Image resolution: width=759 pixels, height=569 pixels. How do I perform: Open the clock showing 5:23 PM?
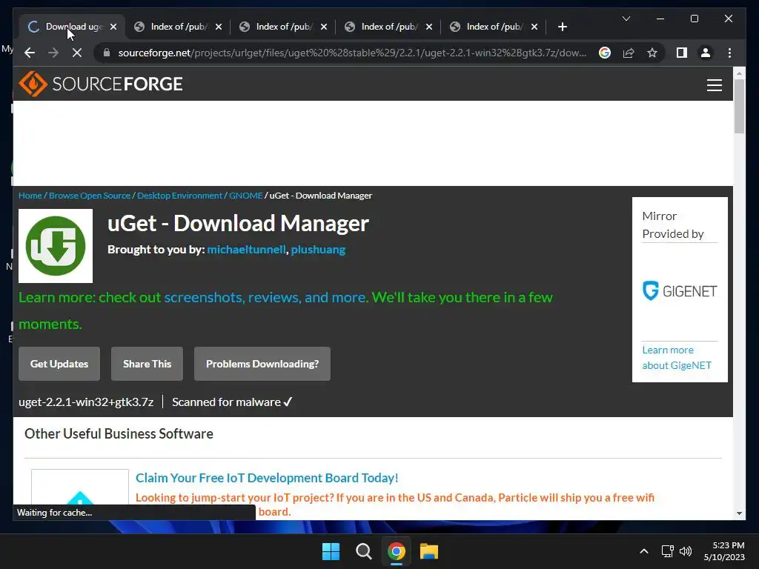click(724, 551)
